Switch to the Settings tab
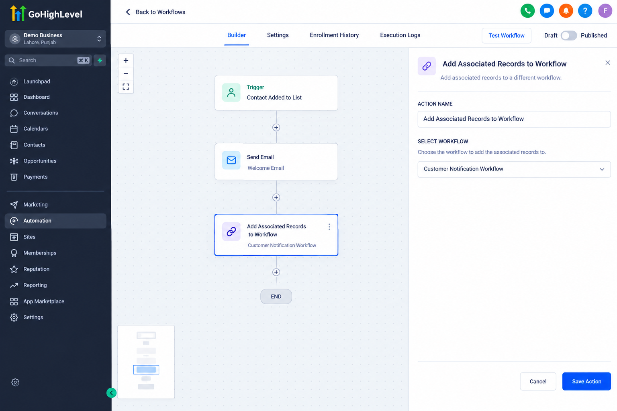 [278, 35]
